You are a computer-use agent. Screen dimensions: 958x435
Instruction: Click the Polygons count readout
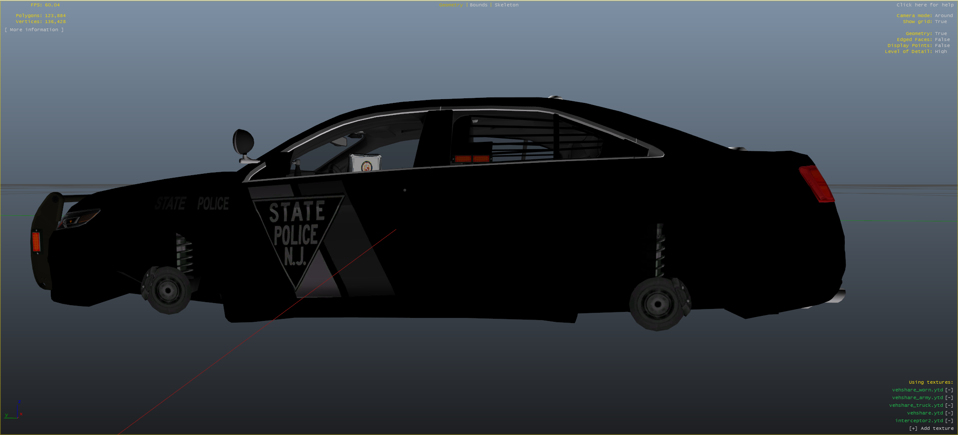[x=41, y=16]
